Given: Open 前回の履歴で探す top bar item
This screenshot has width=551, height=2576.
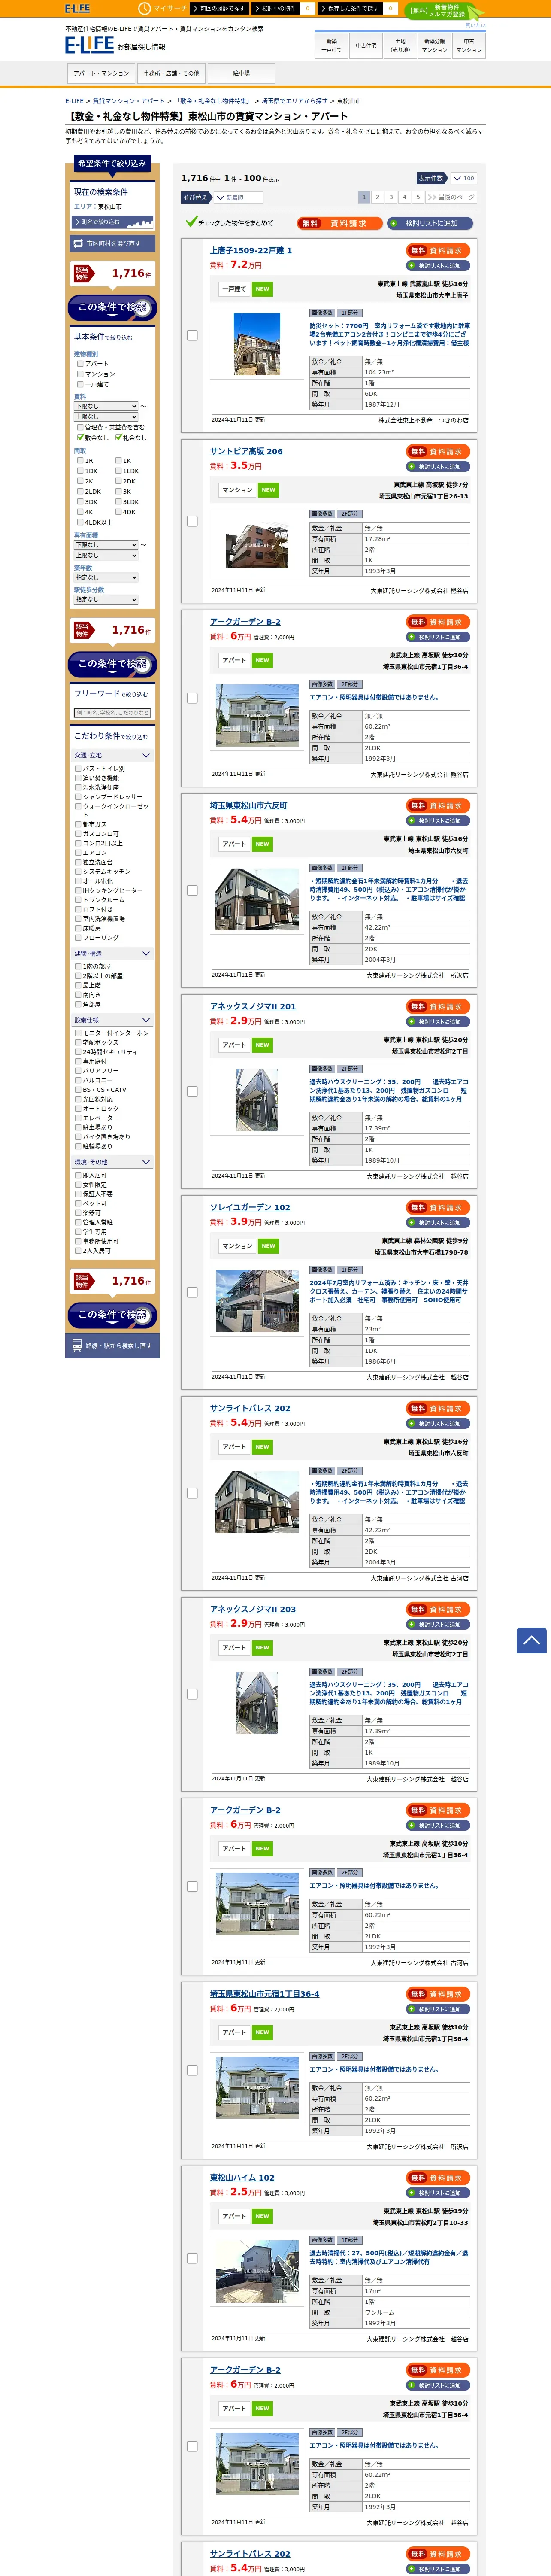Looking at the screenshot, I should click(219, 8).
